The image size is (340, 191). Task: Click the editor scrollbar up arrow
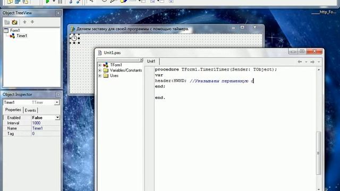click(x=319, y=70)
